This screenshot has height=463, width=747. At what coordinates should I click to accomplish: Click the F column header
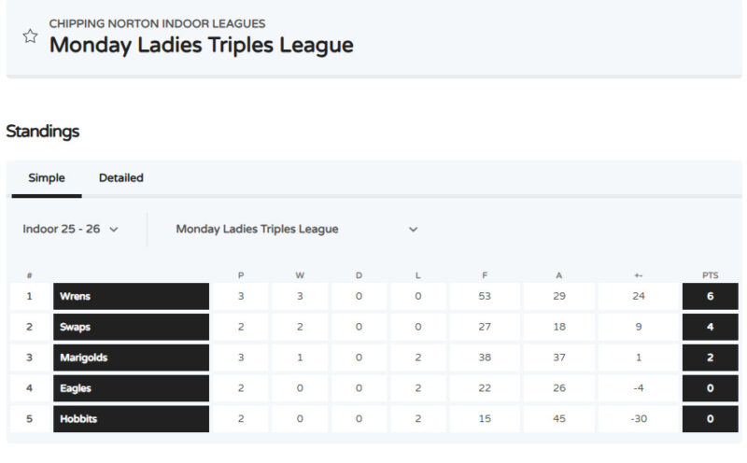tap(485, 275)
